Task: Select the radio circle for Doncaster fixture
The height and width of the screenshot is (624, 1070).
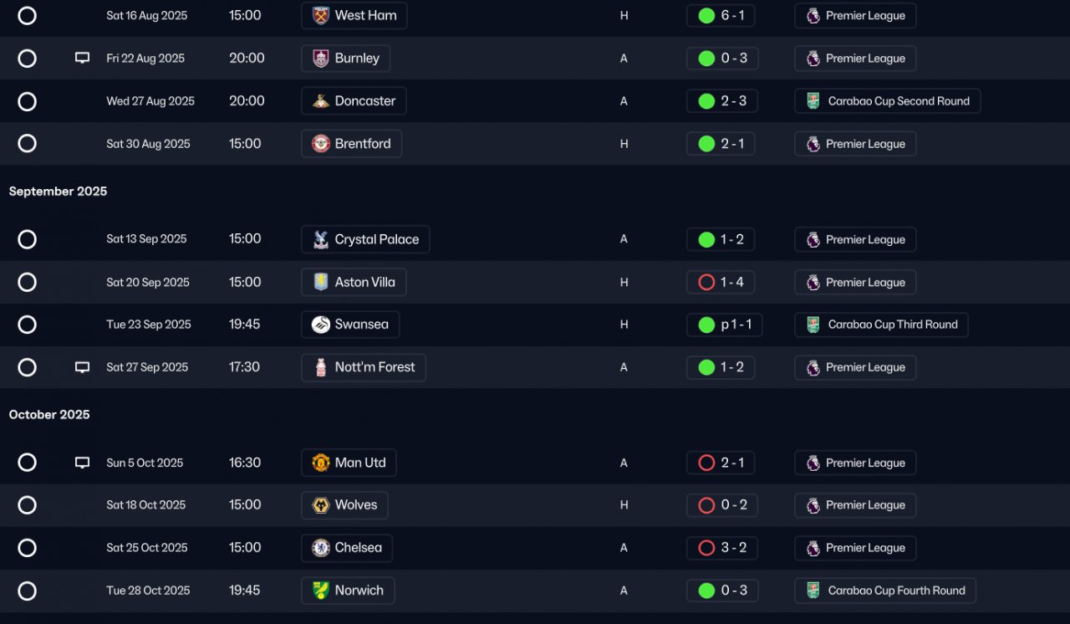Action: pyautogui.click(x=28, y=101)
